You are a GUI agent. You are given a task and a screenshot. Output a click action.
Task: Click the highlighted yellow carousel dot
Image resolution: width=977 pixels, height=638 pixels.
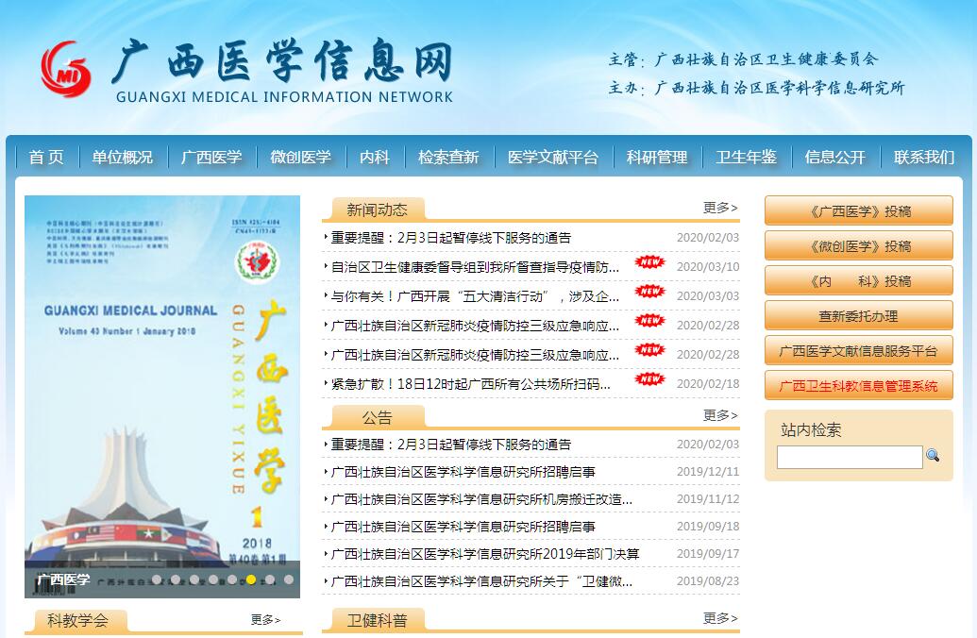[251, 579]
